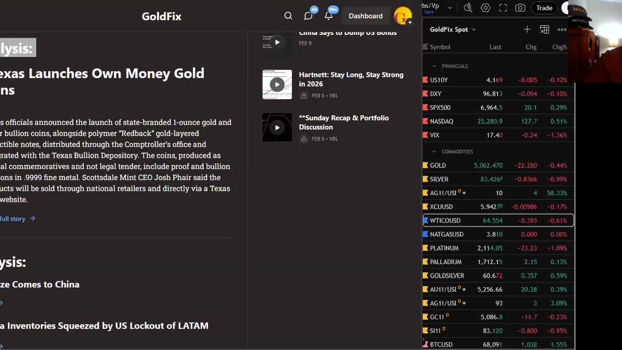The image size is (622, 350).
Task: Collapse the FINANCIALS section
Action: (434, 66)
